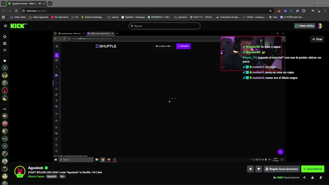Go back using the browser back arrow
The height and width of the screenshot is (185, 329).
click(x=4, y=11)
